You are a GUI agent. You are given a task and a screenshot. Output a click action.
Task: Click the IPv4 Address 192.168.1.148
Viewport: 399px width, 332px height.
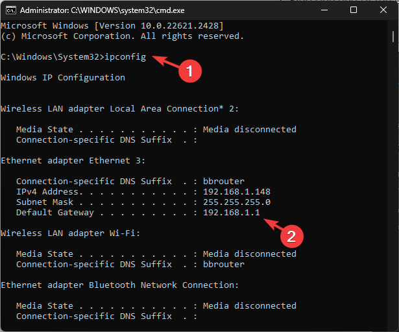(237, 191)
